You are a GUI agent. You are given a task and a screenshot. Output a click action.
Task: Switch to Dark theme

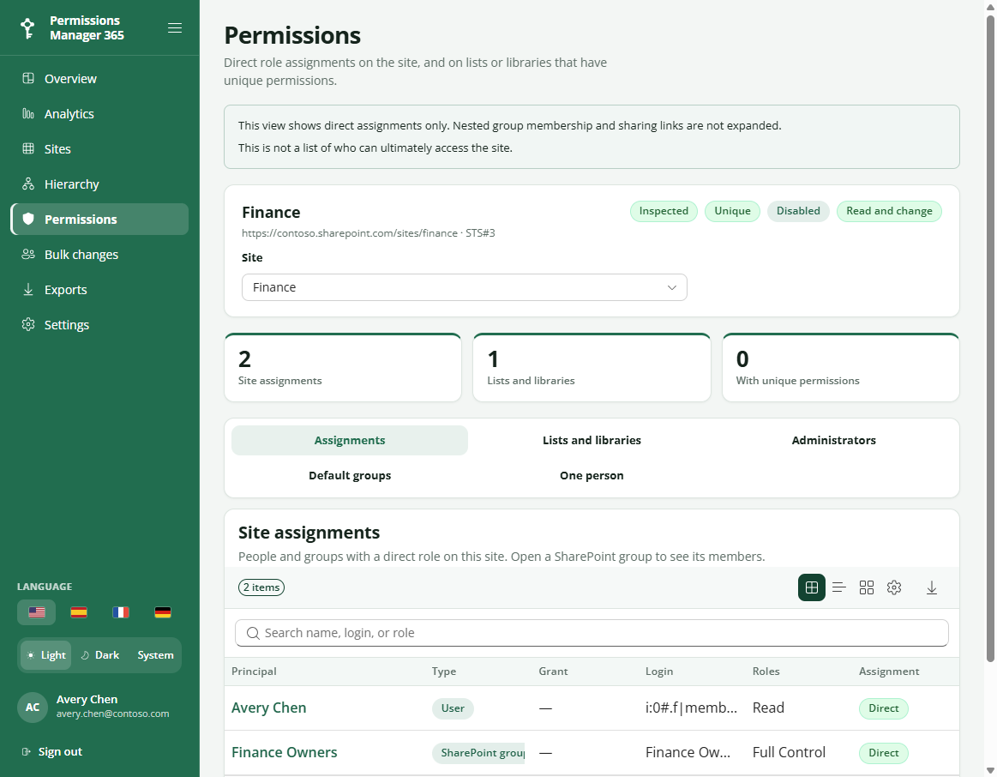coord(100,655)
